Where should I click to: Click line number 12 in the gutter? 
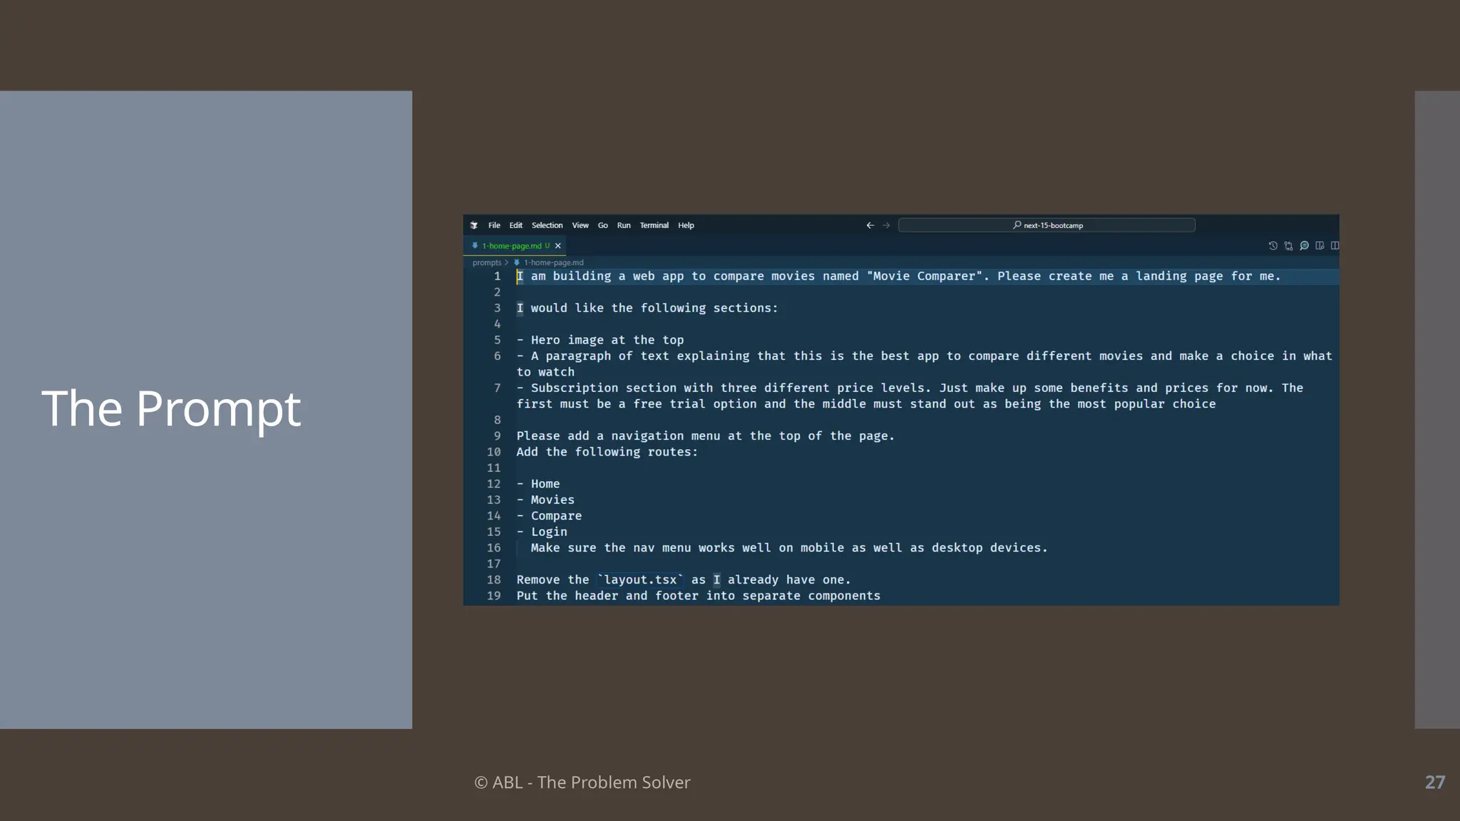point(493,484)
